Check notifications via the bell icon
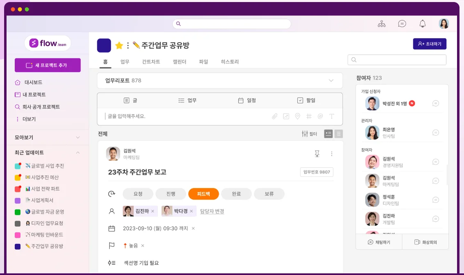 423,23
